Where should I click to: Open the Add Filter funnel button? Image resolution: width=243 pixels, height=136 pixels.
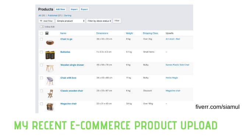click(46, 21)
